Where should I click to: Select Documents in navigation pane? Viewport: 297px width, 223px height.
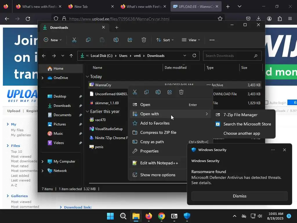point(62,115)
